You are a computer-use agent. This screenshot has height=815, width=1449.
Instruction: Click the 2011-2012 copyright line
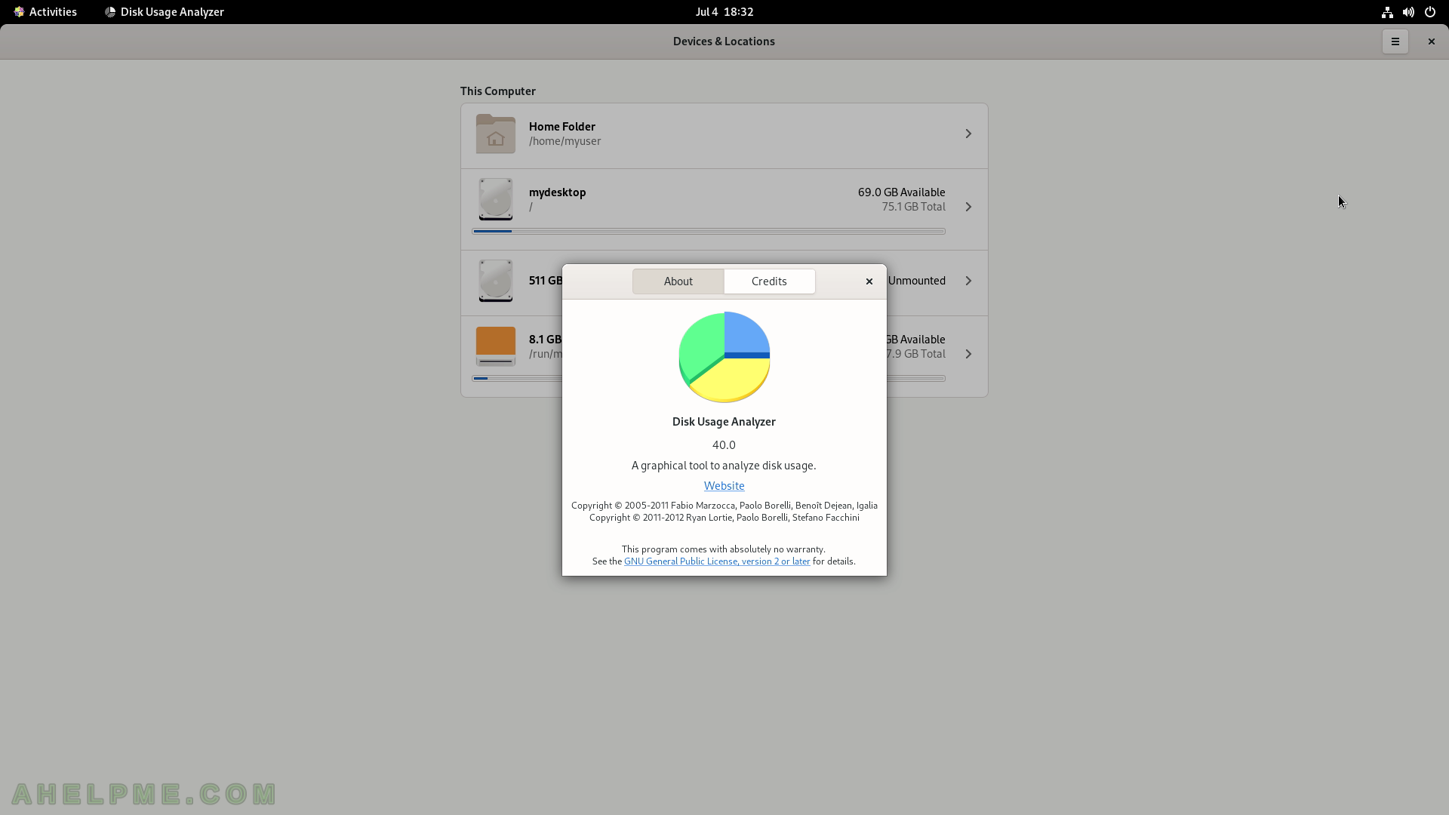pyautogui.click(x=724, y=518)
